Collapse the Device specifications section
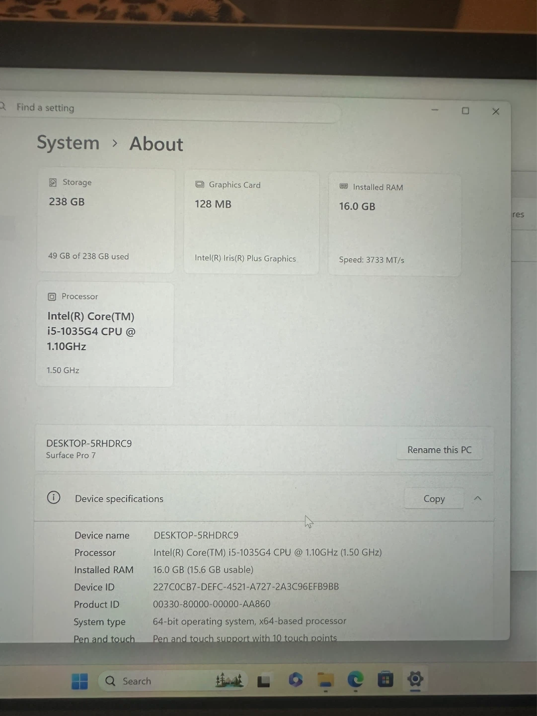The width and height of the screenshot is (537, 716). click(x=477, y=498)
